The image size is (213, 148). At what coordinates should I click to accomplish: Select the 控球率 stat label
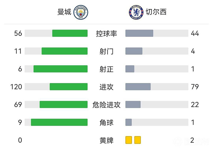pos(107,33)
